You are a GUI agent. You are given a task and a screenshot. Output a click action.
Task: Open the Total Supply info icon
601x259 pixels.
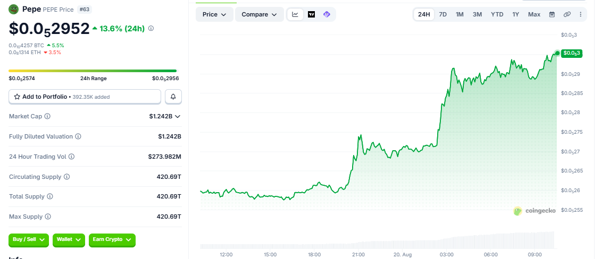pyautogui.click(x=50, y=196)
